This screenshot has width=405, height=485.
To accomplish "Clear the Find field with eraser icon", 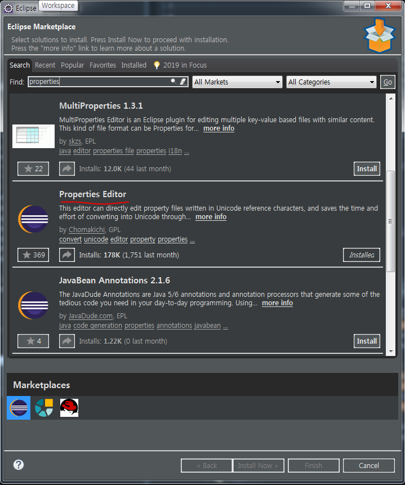I will [183, 81].
